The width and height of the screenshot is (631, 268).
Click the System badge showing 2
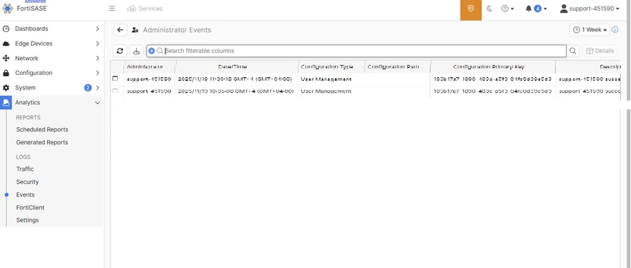point(87,88)
